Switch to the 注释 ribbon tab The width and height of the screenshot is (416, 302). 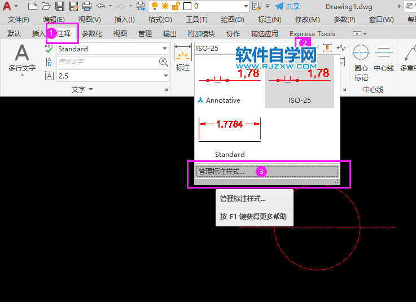click(x=64, y=34)
